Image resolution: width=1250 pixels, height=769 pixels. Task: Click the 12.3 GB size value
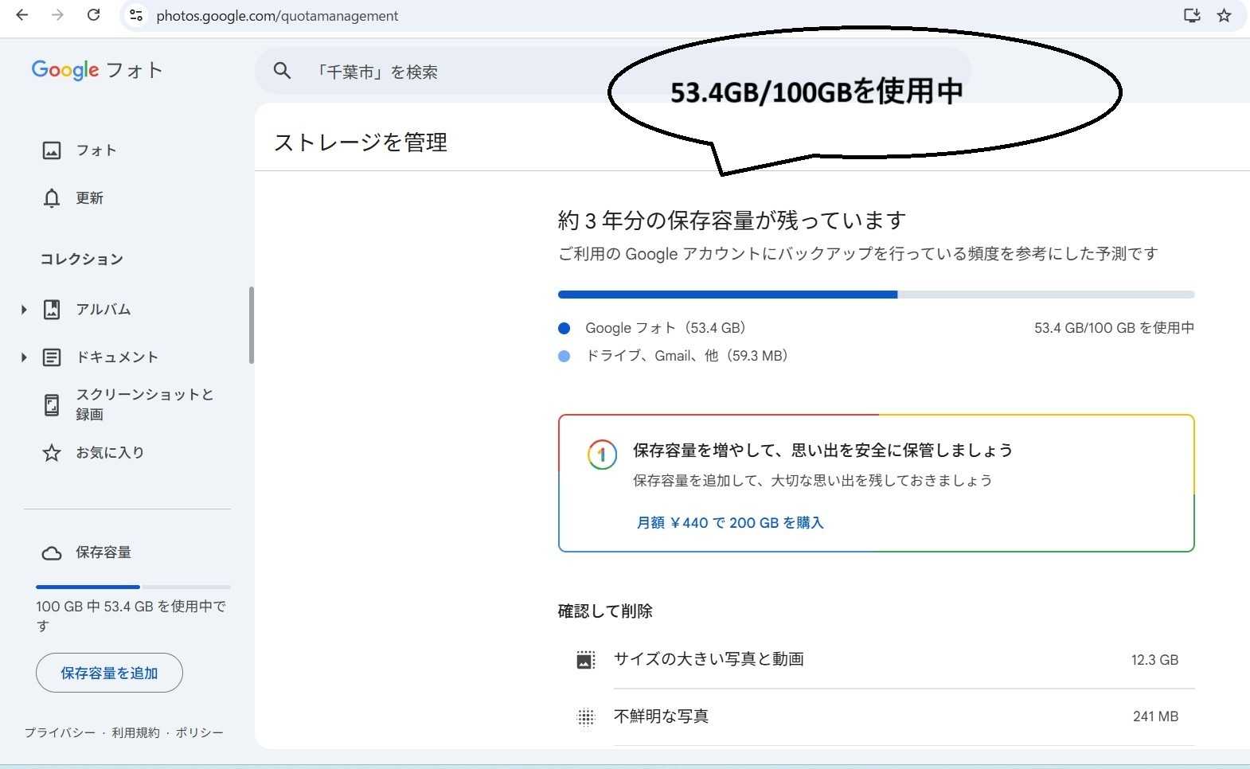[1154, 660]
